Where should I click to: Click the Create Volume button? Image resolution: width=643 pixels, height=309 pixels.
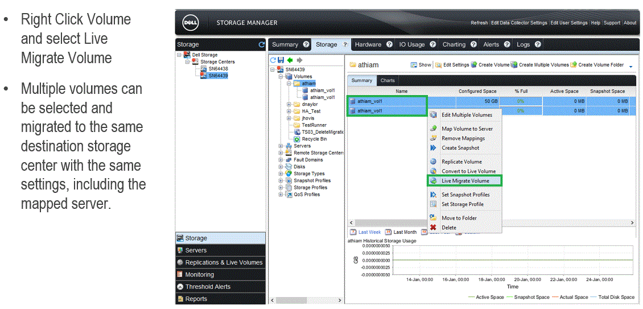491,65
